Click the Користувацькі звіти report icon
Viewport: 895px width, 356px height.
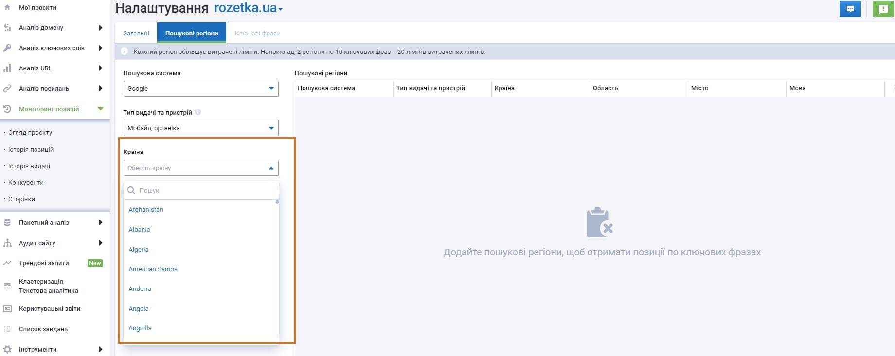[7, 309]
